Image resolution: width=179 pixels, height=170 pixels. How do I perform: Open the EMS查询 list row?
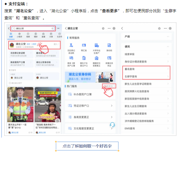(146, 129)
